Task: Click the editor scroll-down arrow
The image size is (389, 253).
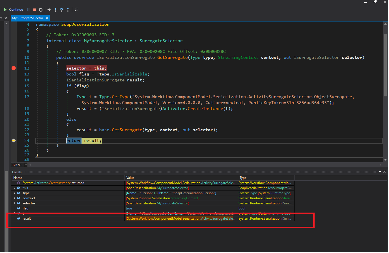Action: point(385,160)
